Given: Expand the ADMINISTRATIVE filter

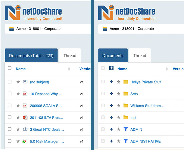Looking at the screenshot, I should pyautogui.click(x=111, y=141).
